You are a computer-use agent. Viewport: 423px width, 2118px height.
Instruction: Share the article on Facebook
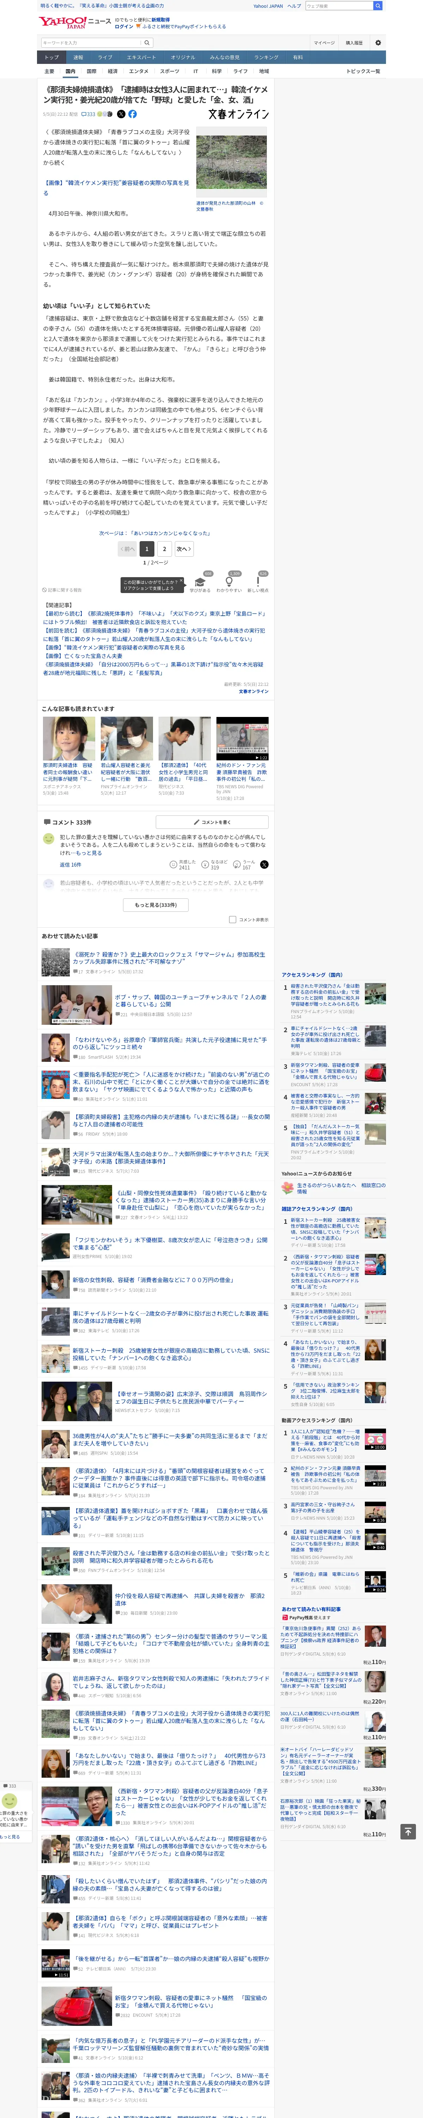pyautogui.click(x=133, y=114)
